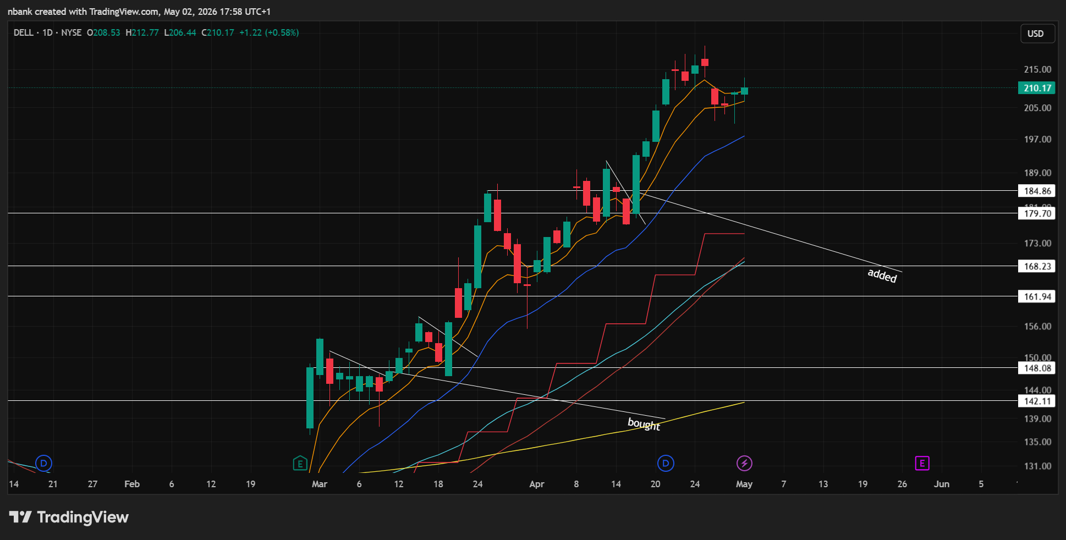The height and width of the screenshot is (540, 1066).
Task: Click the blue dividend D icon near April 20
Action: pyautogui.click(x=666, y=464)
